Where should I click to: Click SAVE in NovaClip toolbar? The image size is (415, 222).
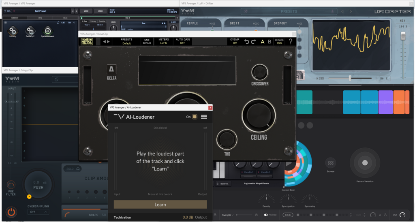click(x=147, y=40)
